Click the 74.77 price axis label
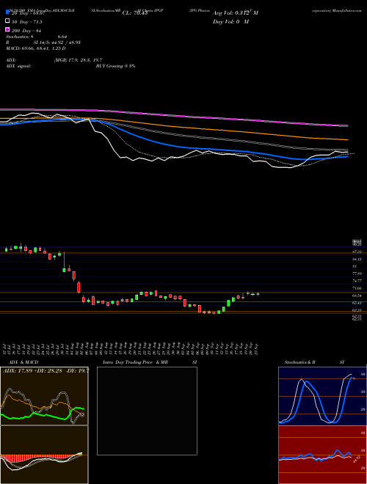Image resolution: width=367 pixels, height=484 pixels. (x=357, y=281)
